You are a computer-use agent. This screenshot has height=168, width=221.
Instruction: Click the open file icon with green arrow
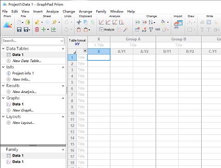(28, 22)
